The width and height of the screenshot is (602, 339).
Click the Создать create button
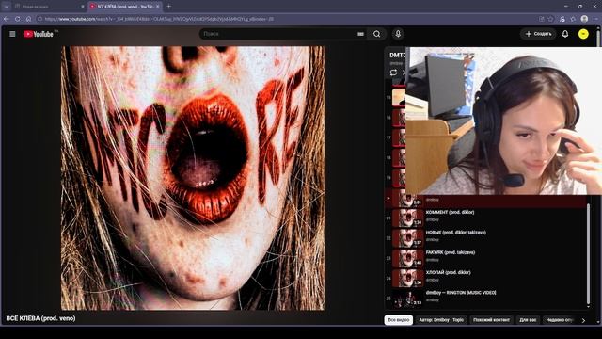538,34
